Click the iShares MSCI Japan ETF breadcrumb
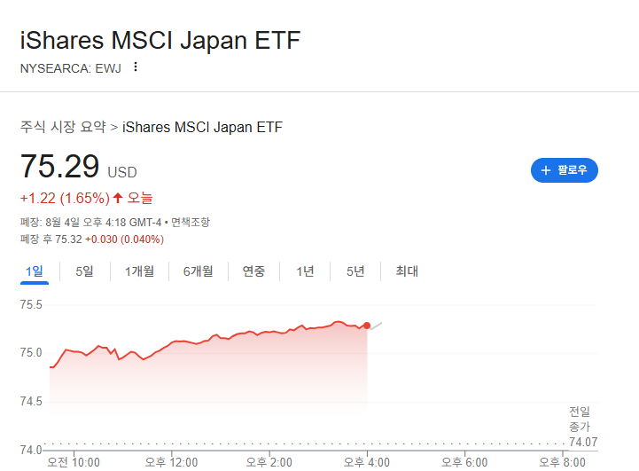Screen dimensions: 639x471 [202, 127]
